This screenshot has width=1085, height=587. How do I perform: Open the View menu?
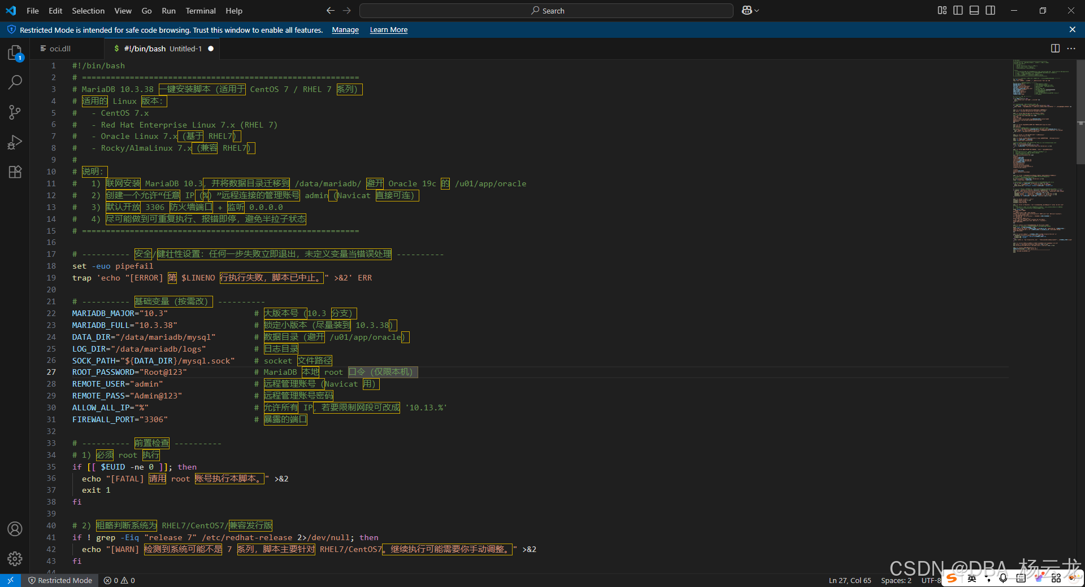pos(123,11)
